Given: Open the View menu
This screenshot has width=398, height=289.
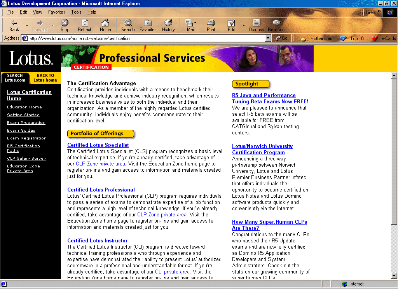Looking at the screenshot, I should [x=38, y=12].
